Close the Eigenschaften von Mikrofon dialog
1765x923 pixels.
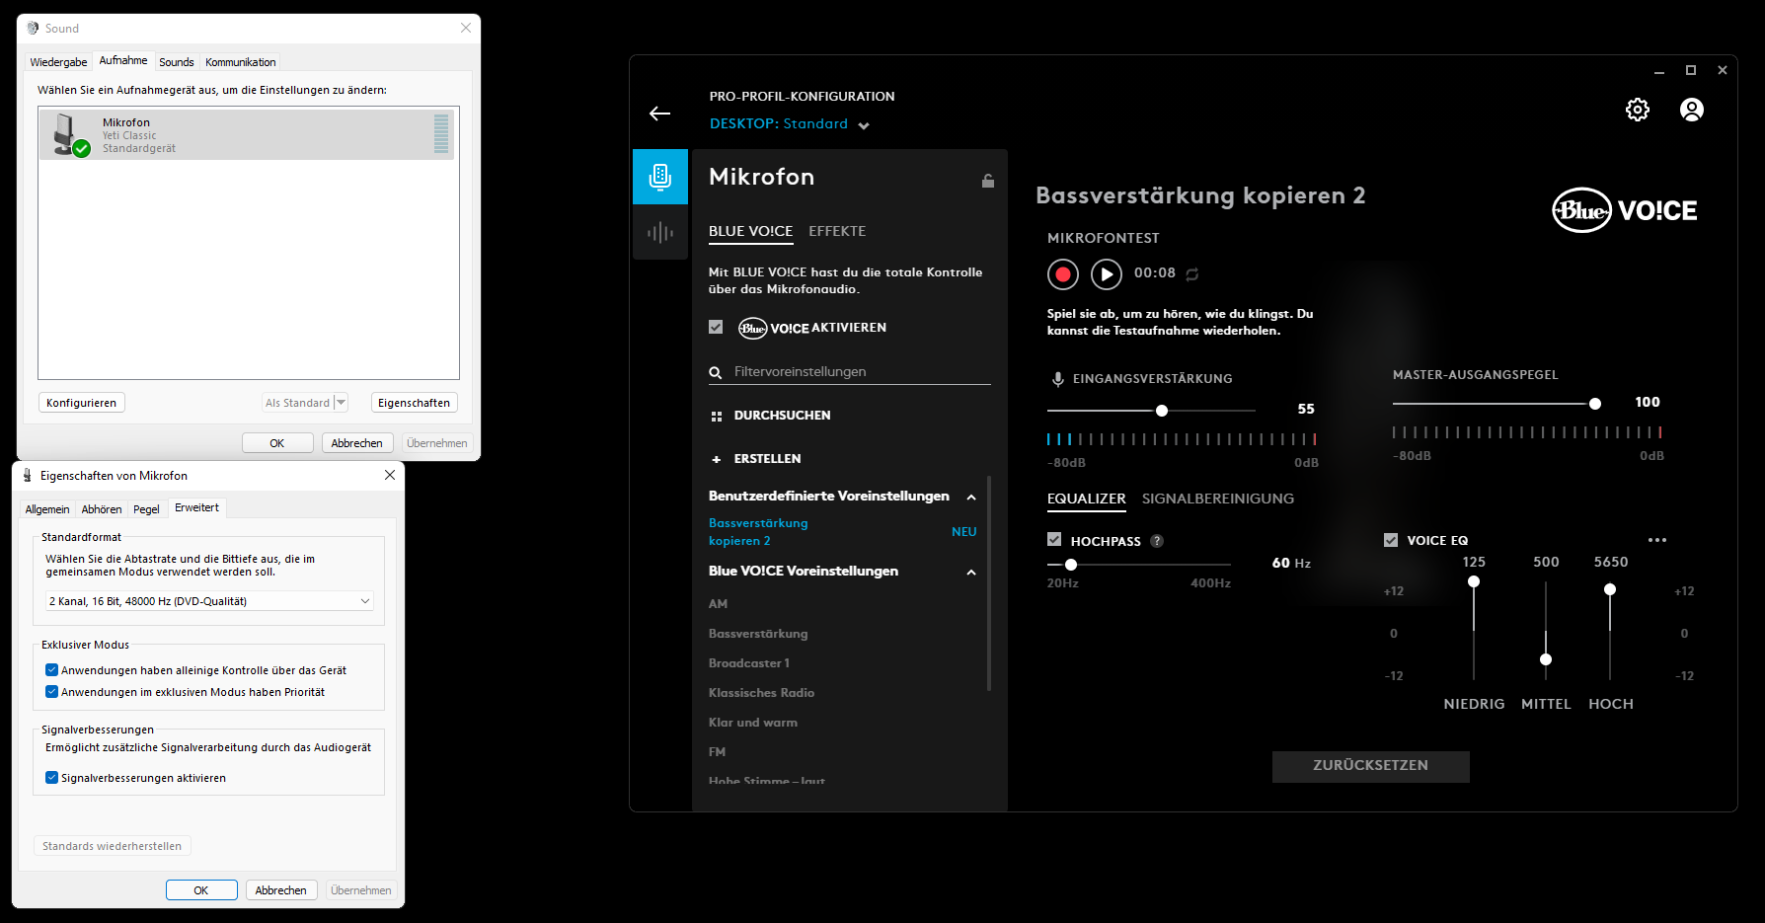tap(390, 475)
